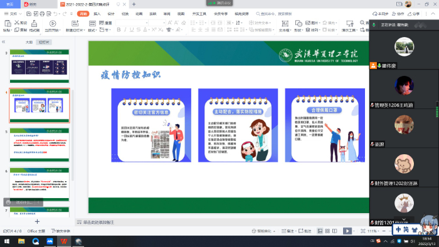Click the Arrange icon in ribbon
Image resolution: width=439 pixels, height=247 pixels.
pos(308,29)
